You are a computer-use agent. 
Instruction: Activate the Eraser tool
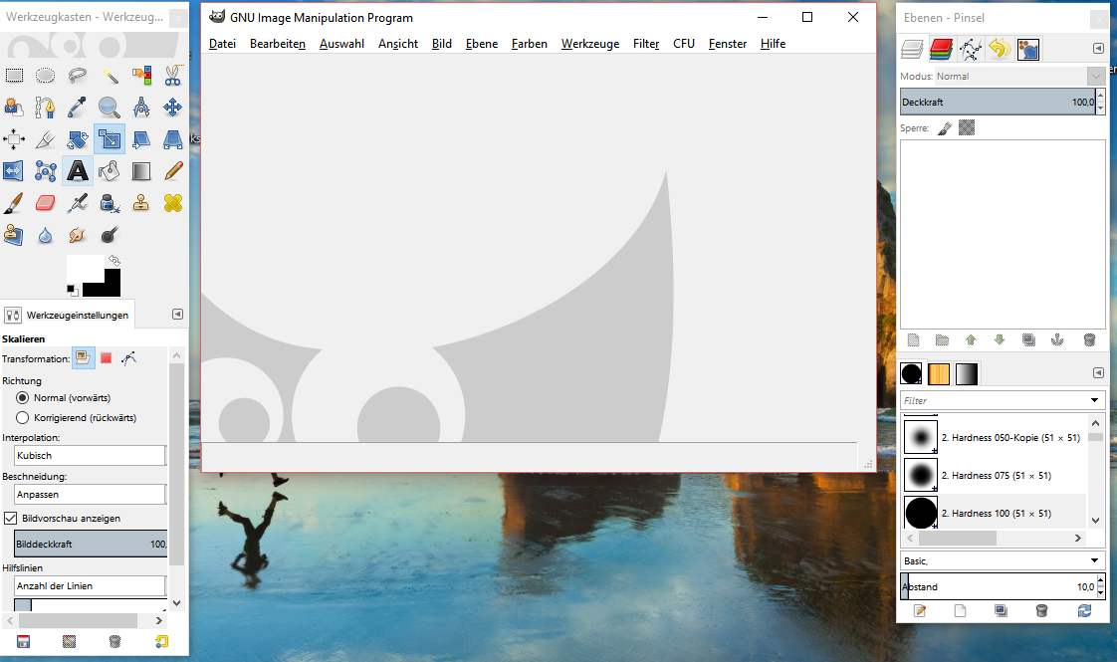[x=45, y=203]
